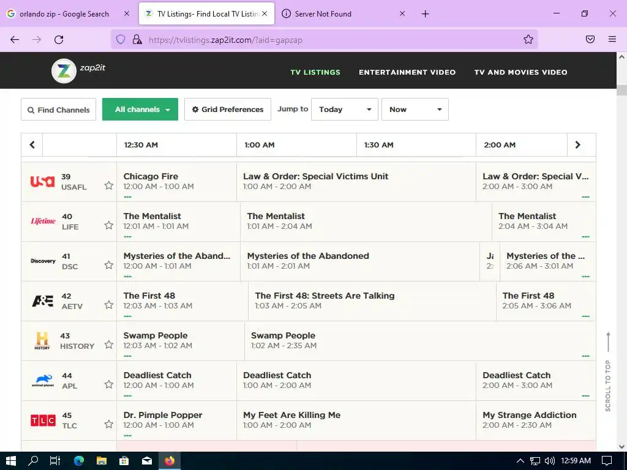Viewport: 627px width, 470px height.
Task: Reload the current page
Action: point(59,39)
